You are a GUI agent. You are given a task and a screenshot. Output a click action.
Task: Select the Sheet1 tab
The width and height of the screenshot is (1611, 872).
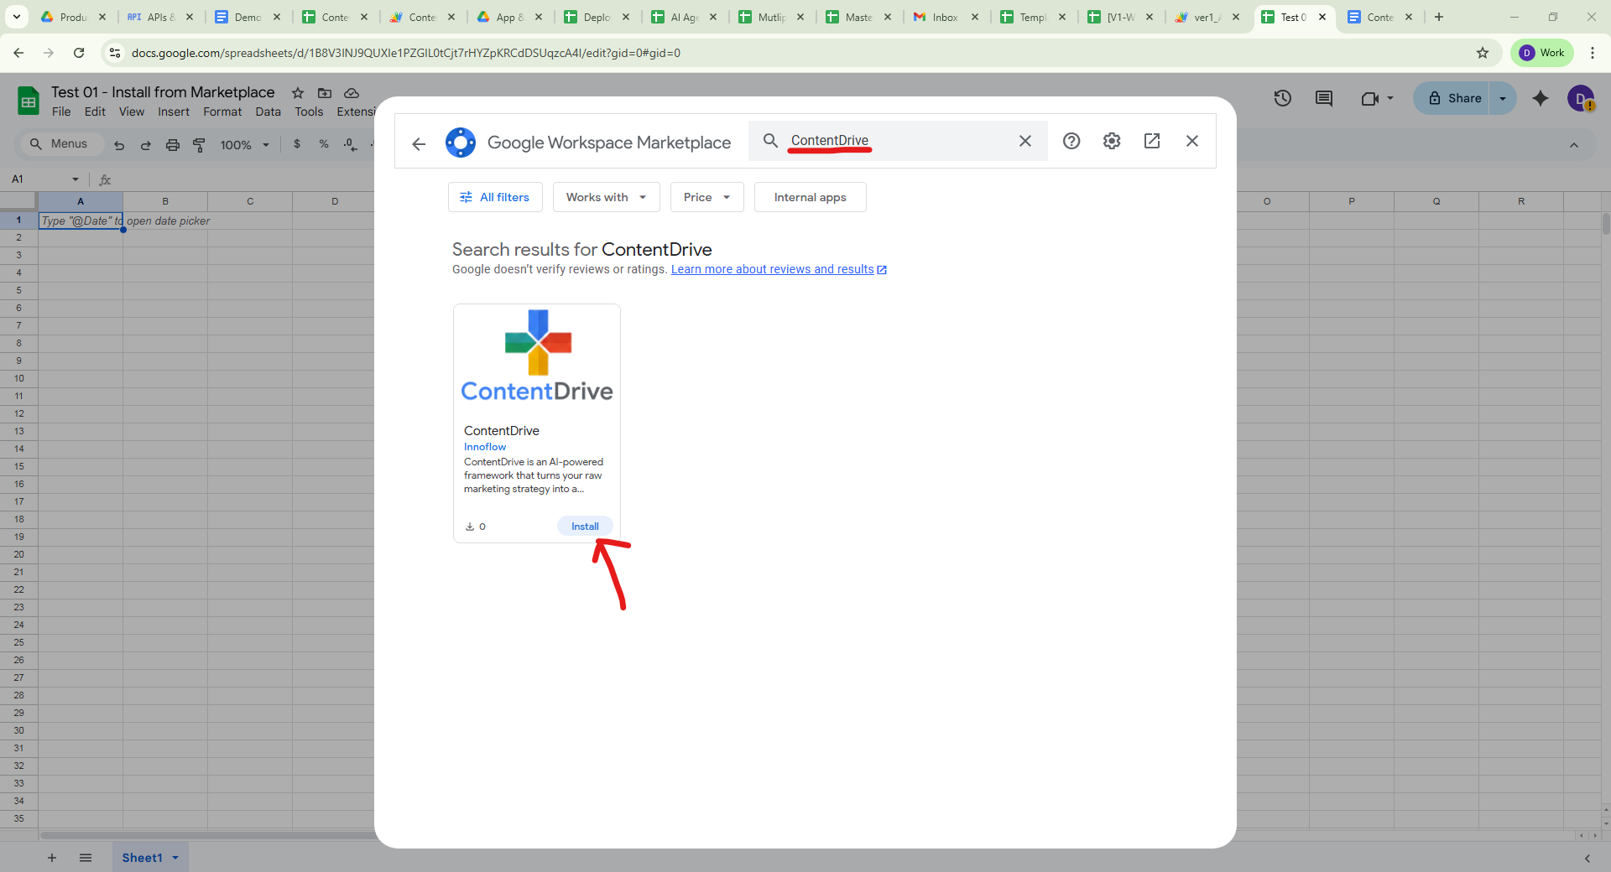[x=142, y=858]
